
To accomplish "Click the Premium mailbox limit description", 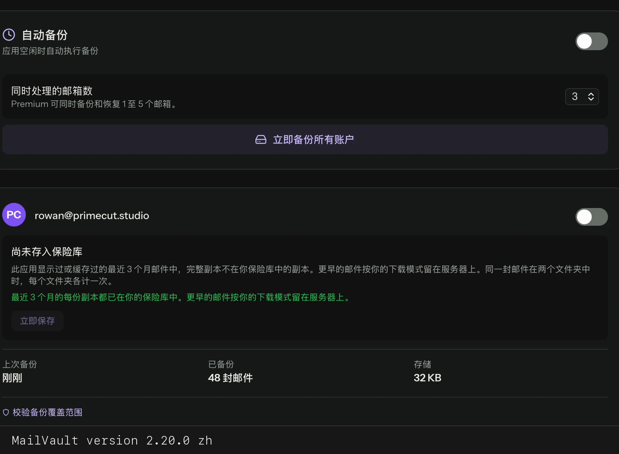I will point(95,104).
